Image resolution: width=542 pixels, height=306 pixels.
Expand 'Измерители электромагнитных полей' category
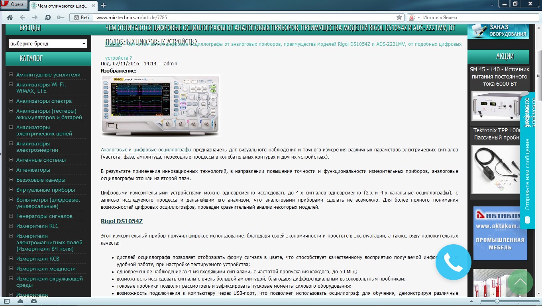click(11, 235)
